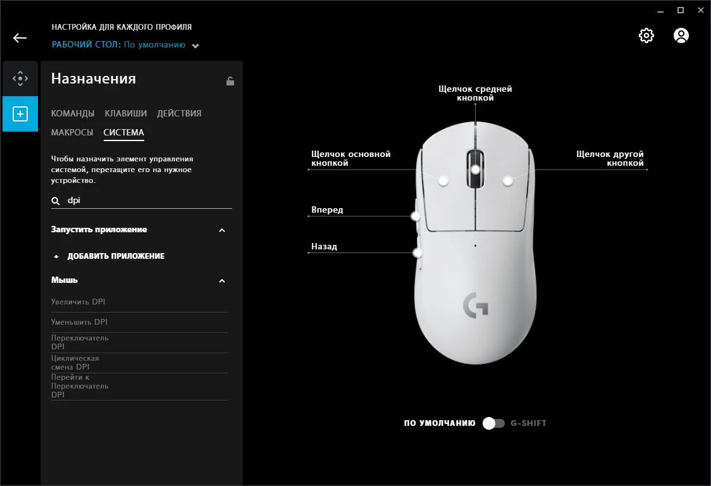Open the user account icon
This screenshot has width=711, height=486.
681,35
